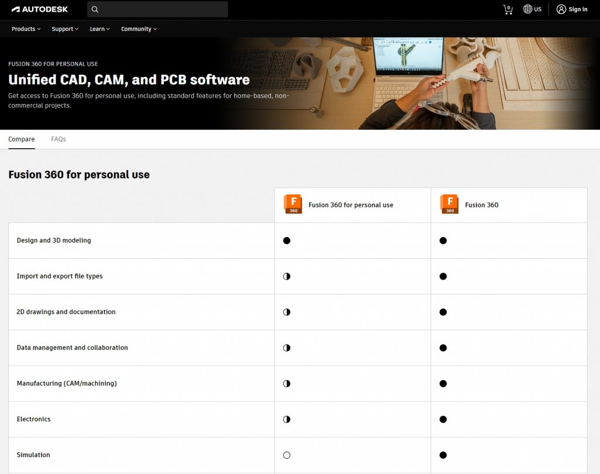Click half-circle indicator for Import and export

pos(287,276)
